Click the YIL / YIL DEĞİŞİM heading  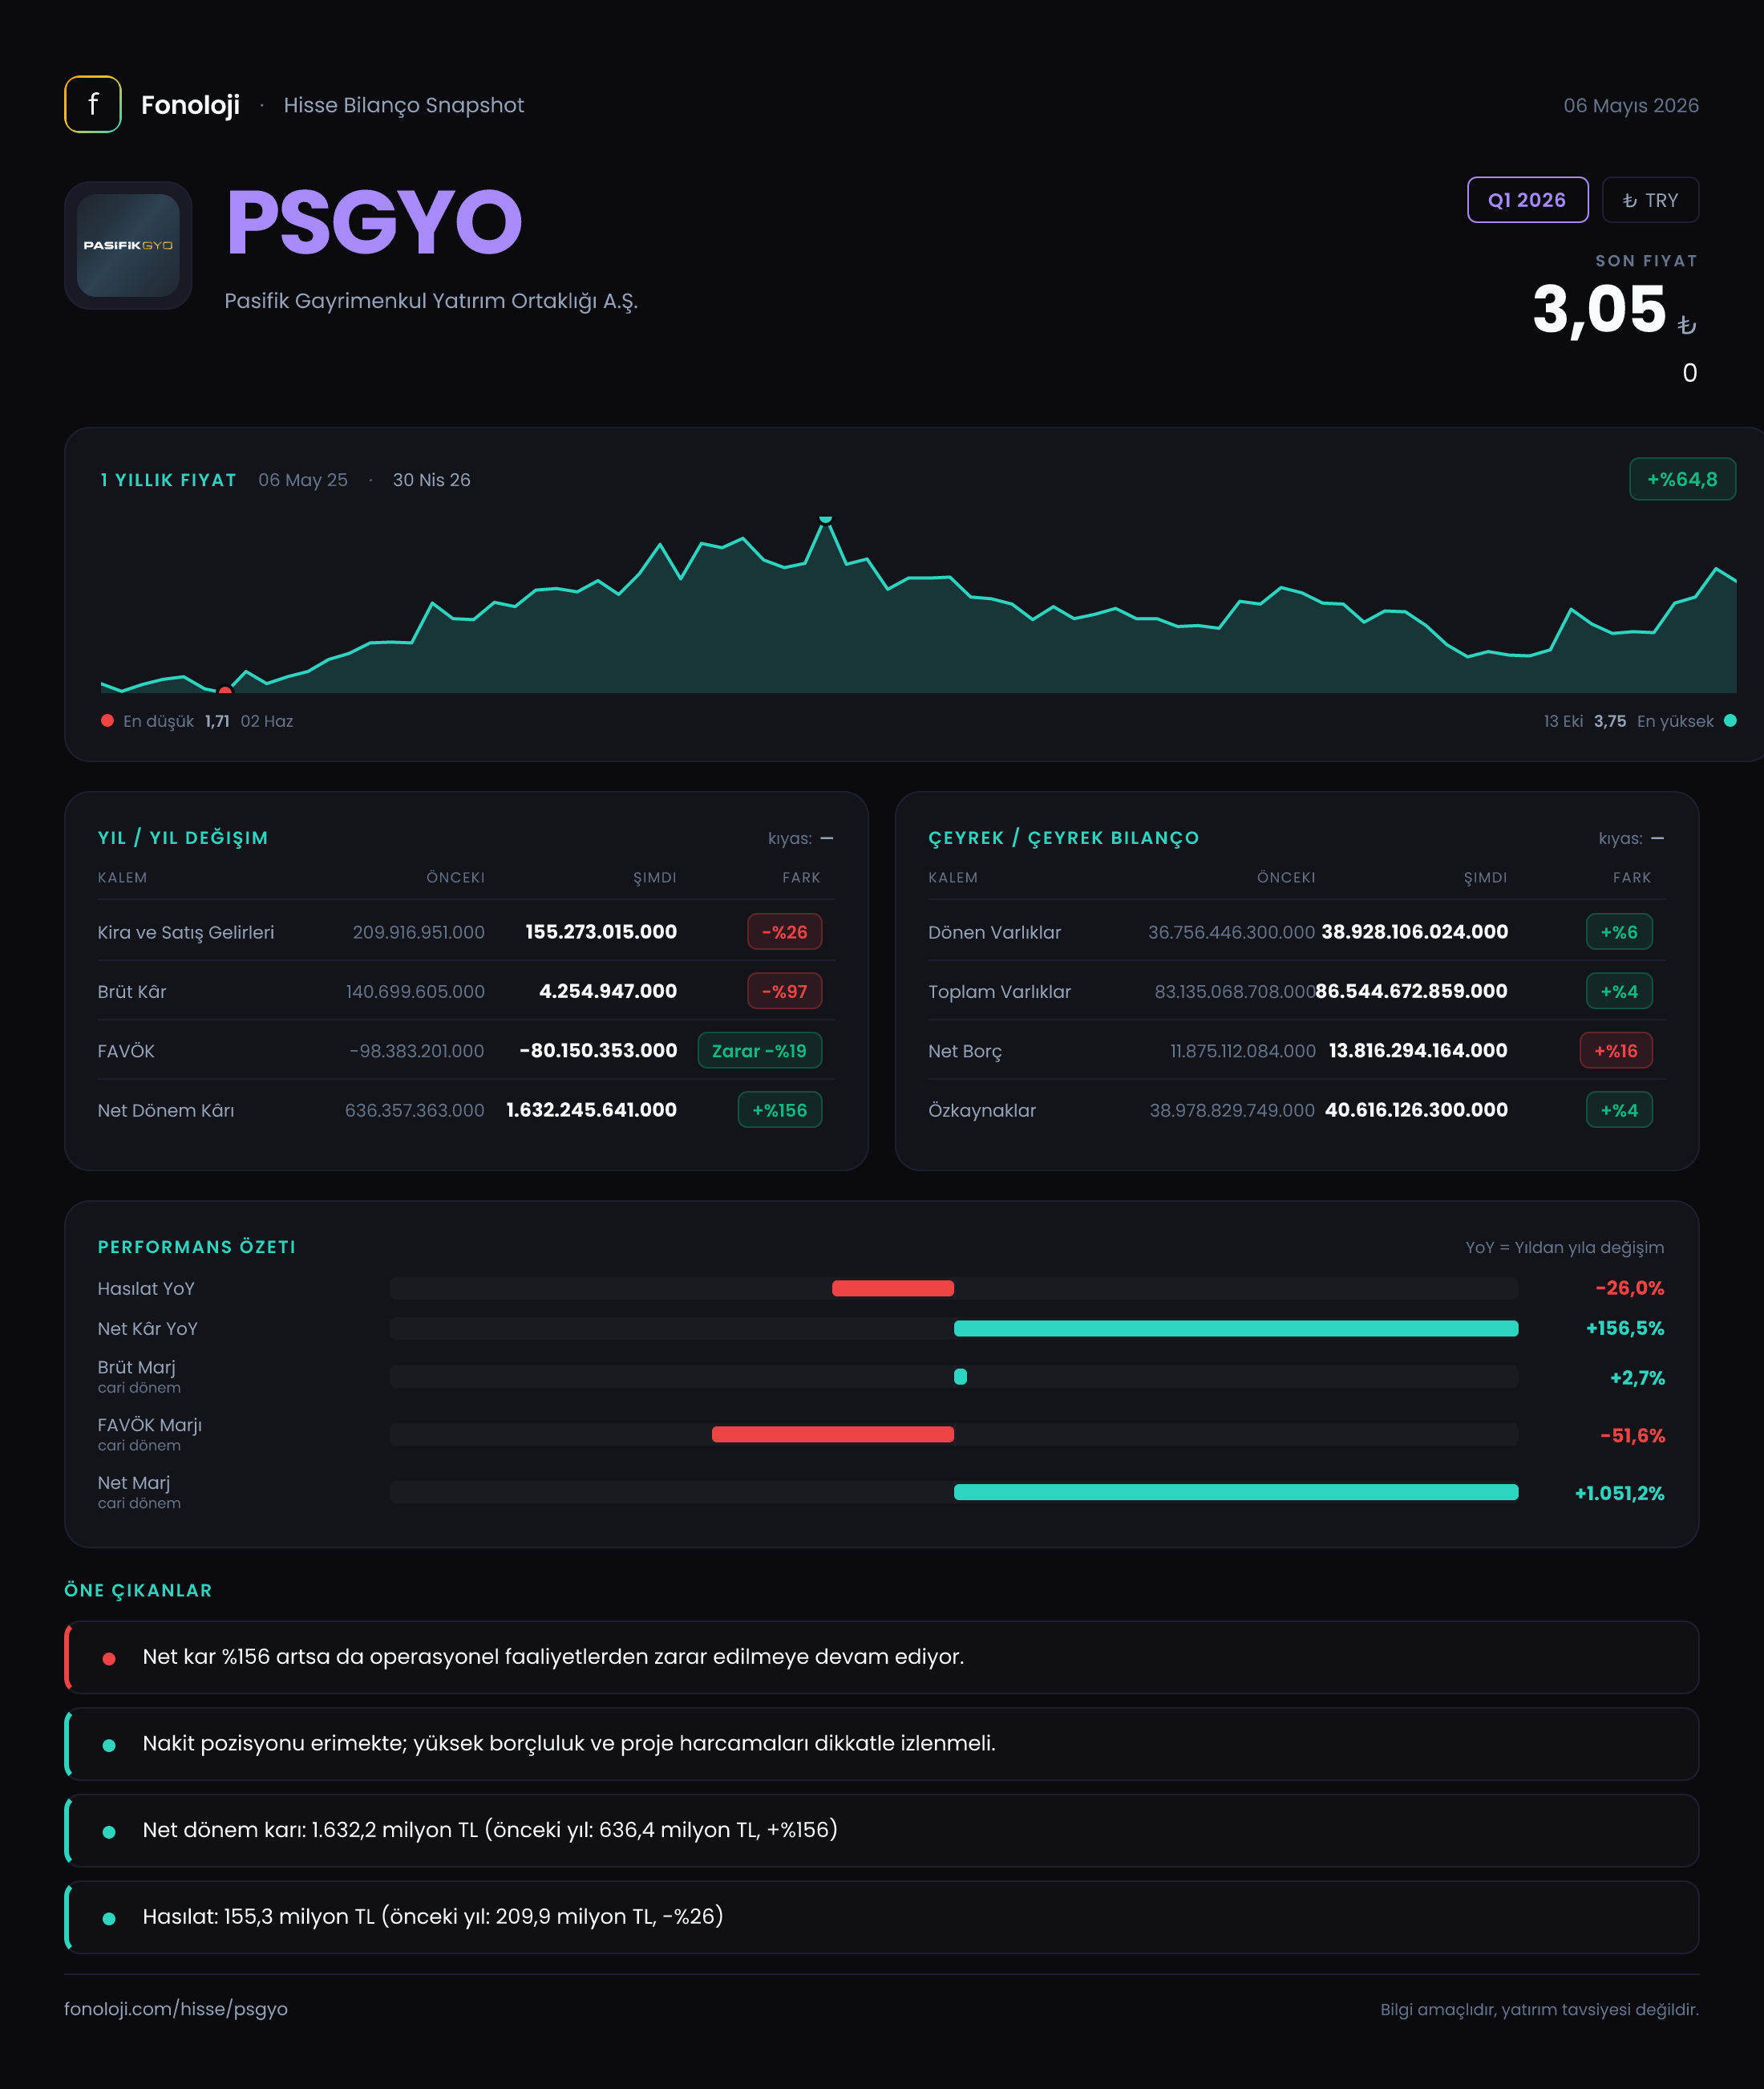tap(183, 838)
